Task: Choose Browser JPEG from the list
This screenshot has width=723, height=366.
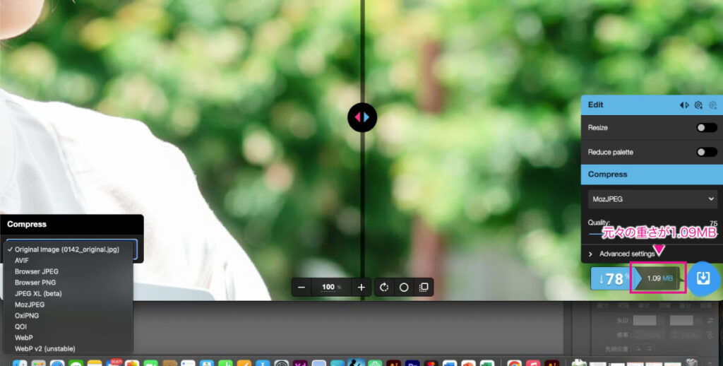Action: click(x=37, y=271)
